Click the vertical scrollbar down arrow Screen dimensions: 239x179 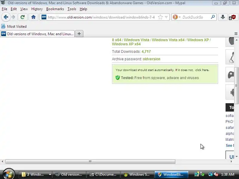pos(236,156)
